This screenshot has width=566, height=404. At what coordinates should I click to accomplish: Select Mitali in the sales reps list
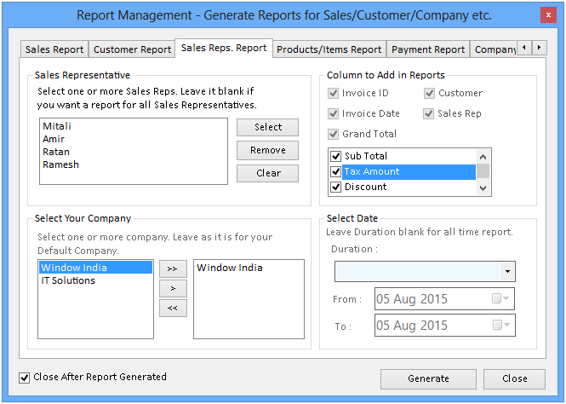click(x=57, y=126)
